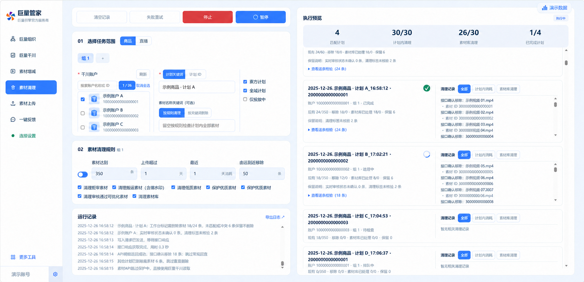584x282 pixels.
Task: Expand 查看逐条检验 (18 条) in 计划 B
Action: pos(327,195)
